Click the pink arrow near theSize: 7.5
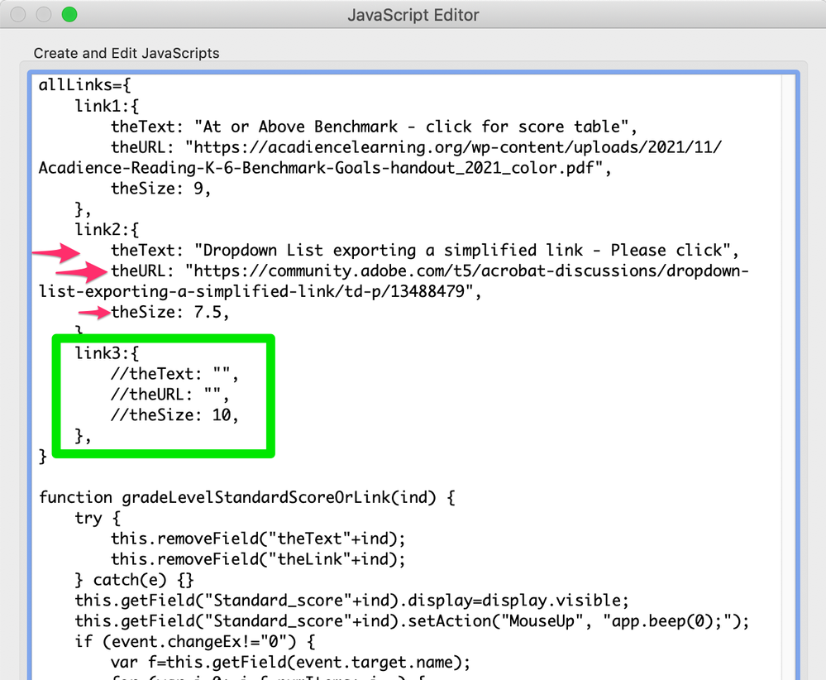 tap(93, 314)
